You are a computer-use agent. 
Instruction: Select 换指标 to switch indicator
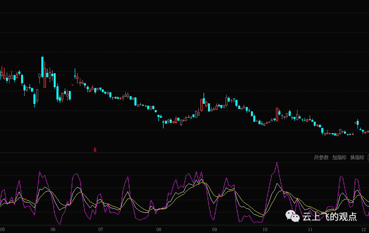[357, 158]
